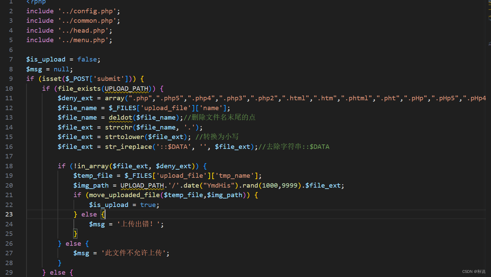The image size is (491, 277).
Task: Click the rand function call on line 20
Action: point(251,186)
